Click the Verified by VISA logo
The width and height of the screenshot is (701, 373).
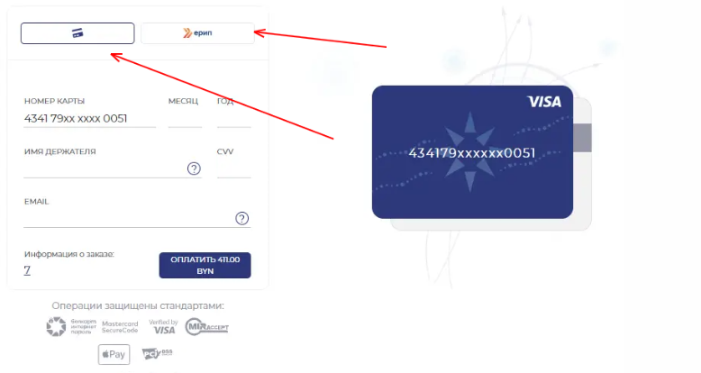163,327
